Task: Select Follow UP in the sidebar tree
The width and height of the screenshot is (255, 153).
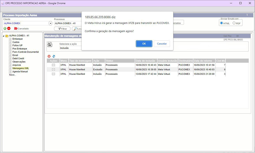Action: [17, 45]
